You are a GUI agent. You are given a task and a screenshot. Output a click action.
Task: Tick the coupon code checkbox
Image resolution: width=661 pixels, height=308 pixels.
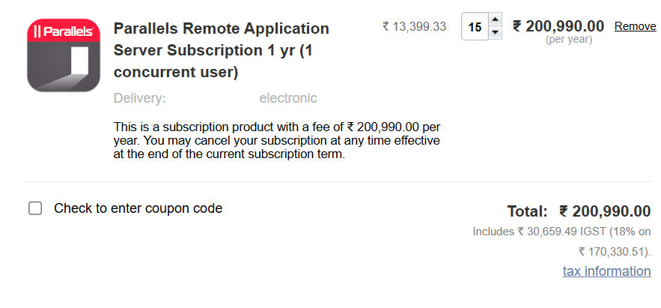tap(35, 208)
